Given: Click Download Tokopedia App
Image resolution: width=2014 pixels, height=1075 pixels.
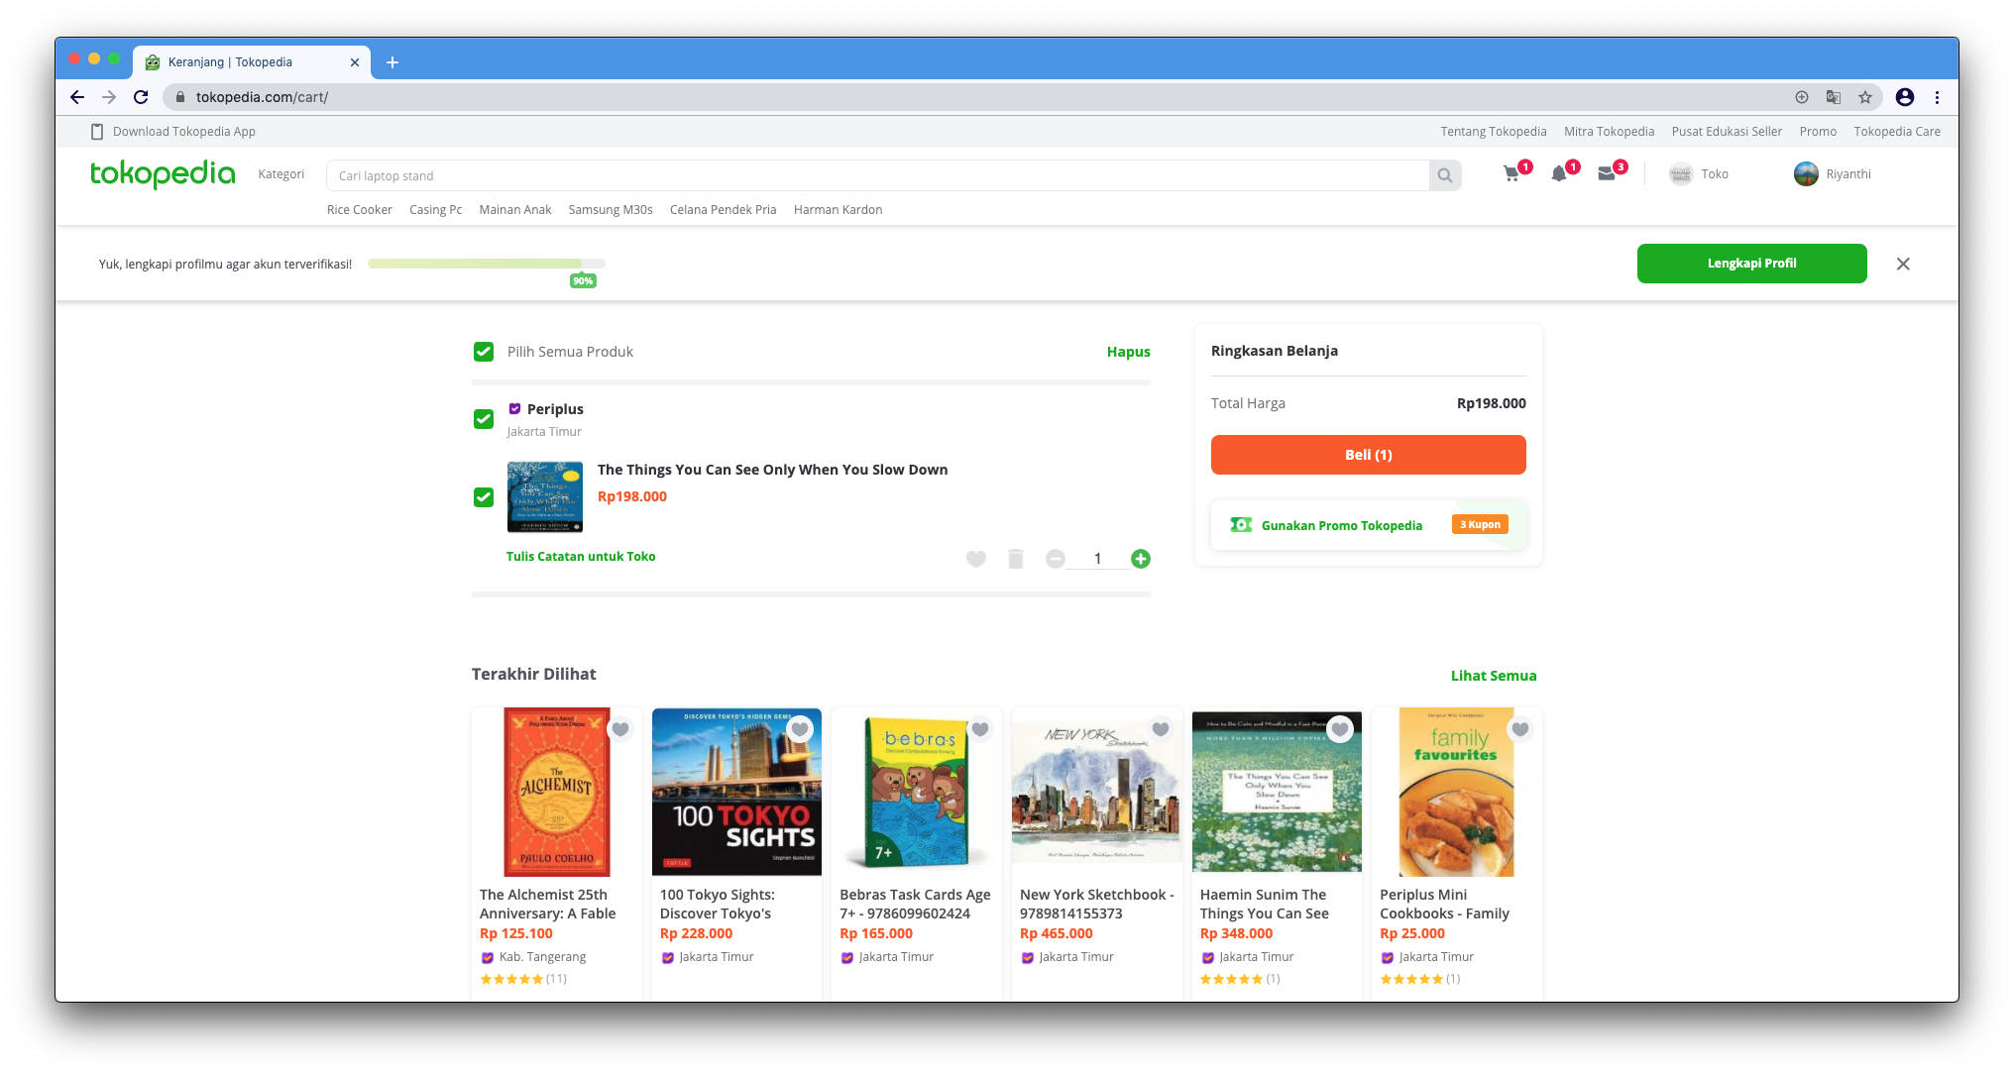Looking at the screenshot, I should (x=173, y=132).
